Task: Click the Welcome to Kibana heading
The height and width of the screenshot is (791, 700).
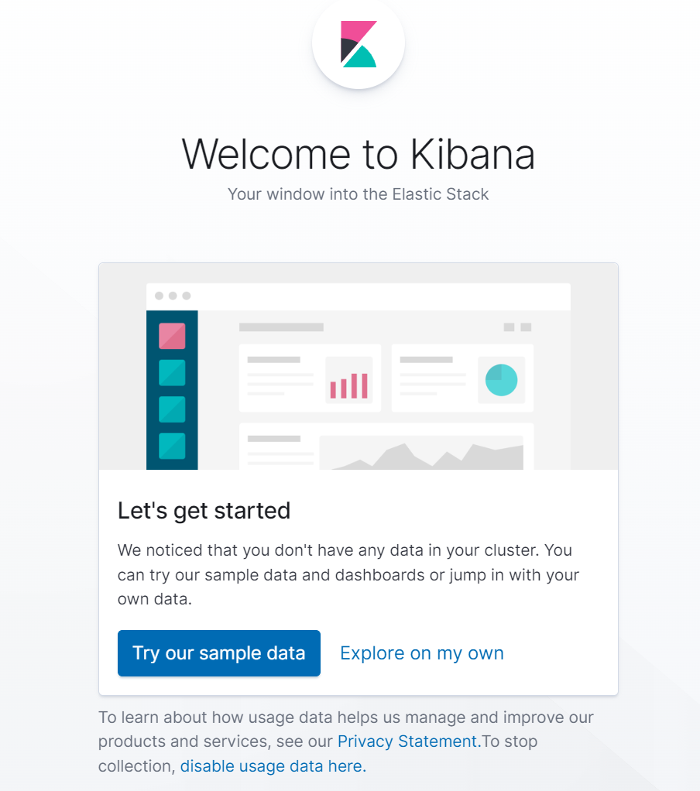Action: 358,154
